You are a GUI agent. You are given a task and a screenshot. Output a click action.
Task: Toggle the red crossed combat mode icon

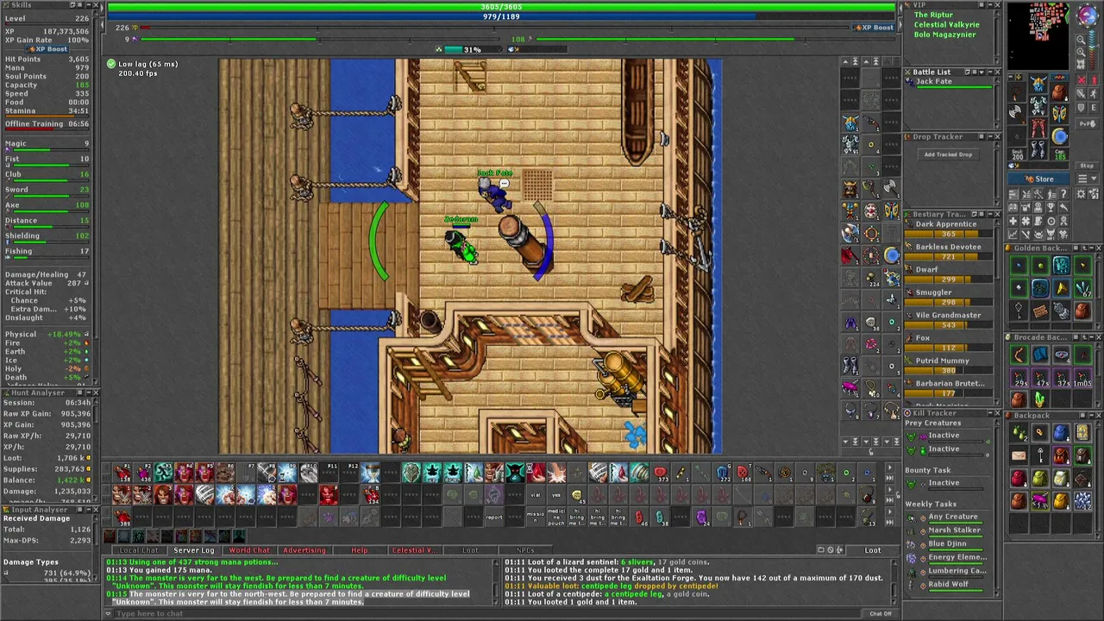pyautogui.click(x=1081, y=79)
